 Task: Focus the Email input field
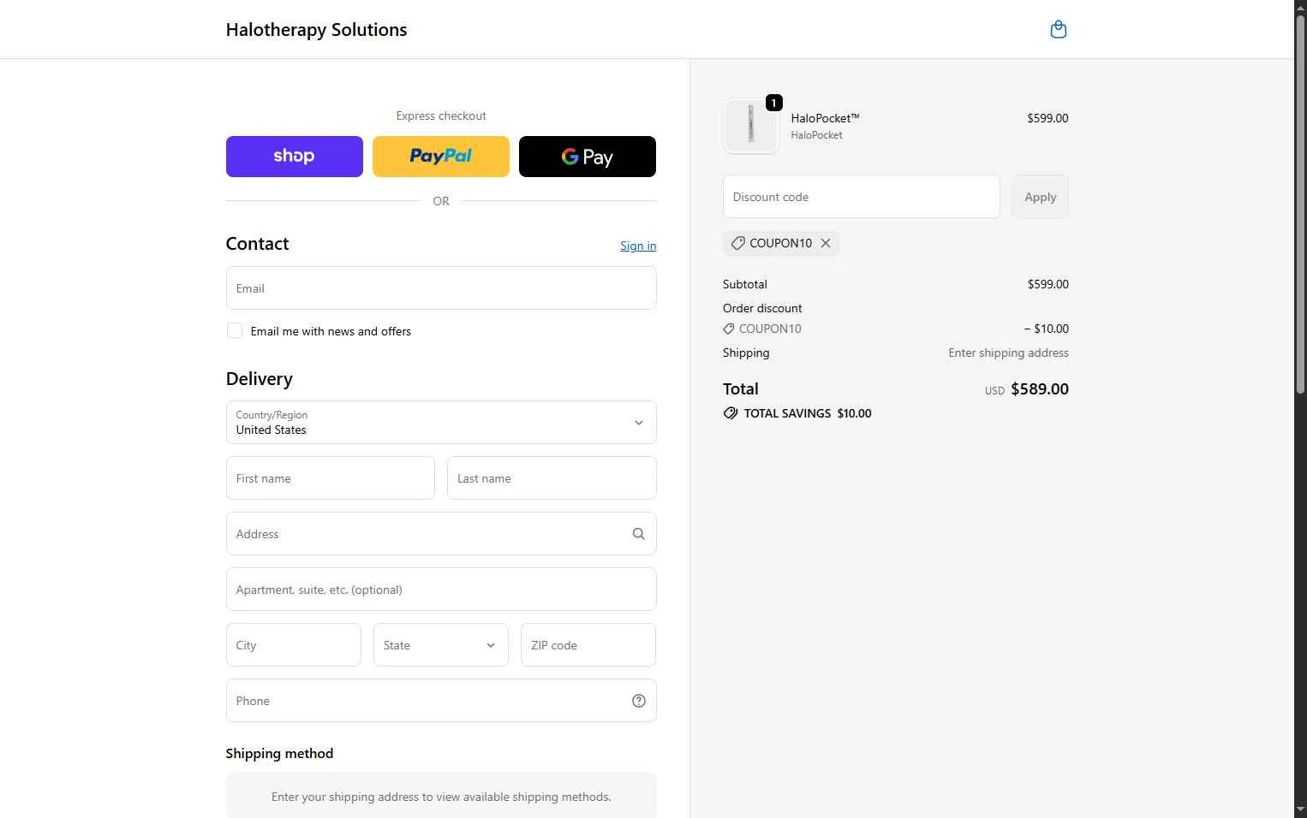click(x=441, y=287)
